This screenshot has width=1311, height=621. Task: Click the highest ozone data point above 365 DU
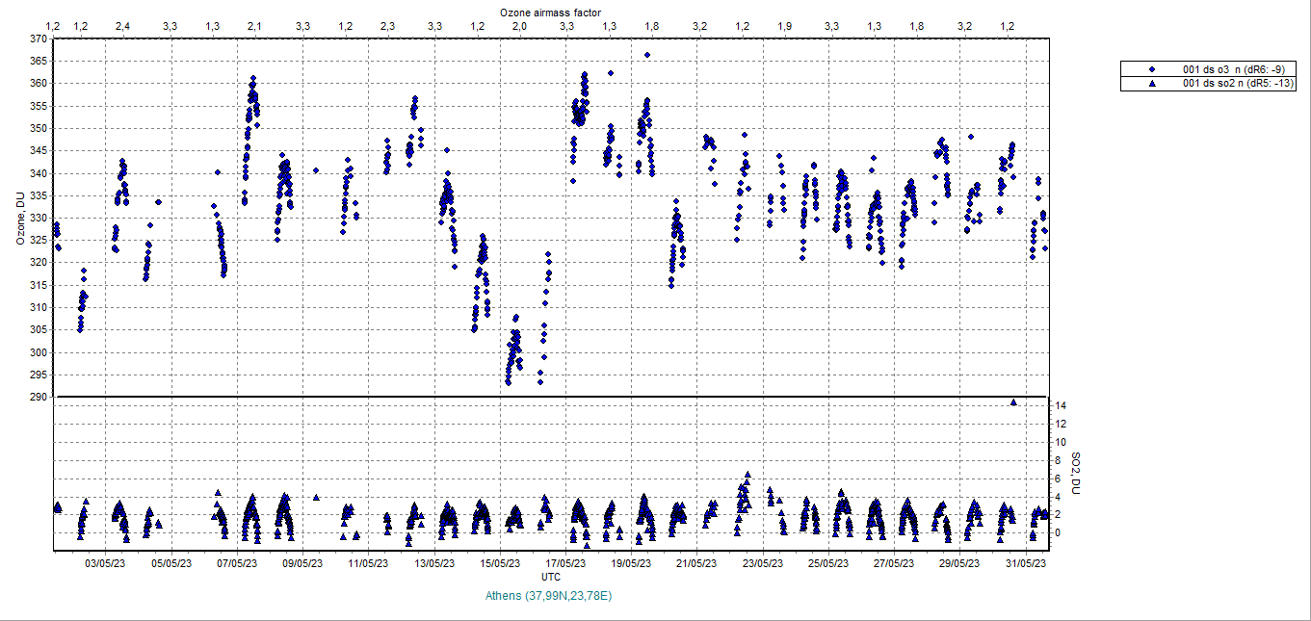647,55
